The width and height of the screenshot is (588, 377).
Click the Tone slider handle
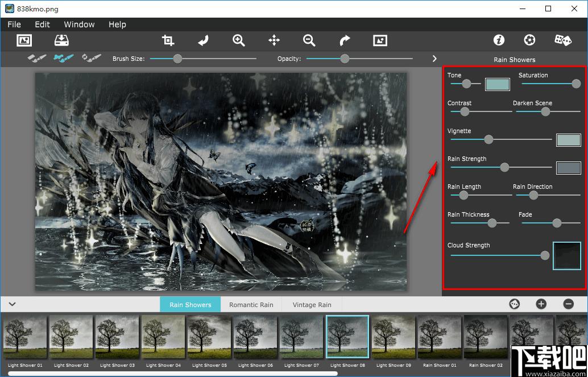click(x=466, y=84)
